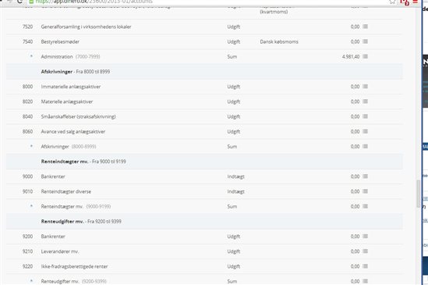Click Indtægt type in 9000 Bankrenter row
This screenshot has width=428, height=285.
236,176
